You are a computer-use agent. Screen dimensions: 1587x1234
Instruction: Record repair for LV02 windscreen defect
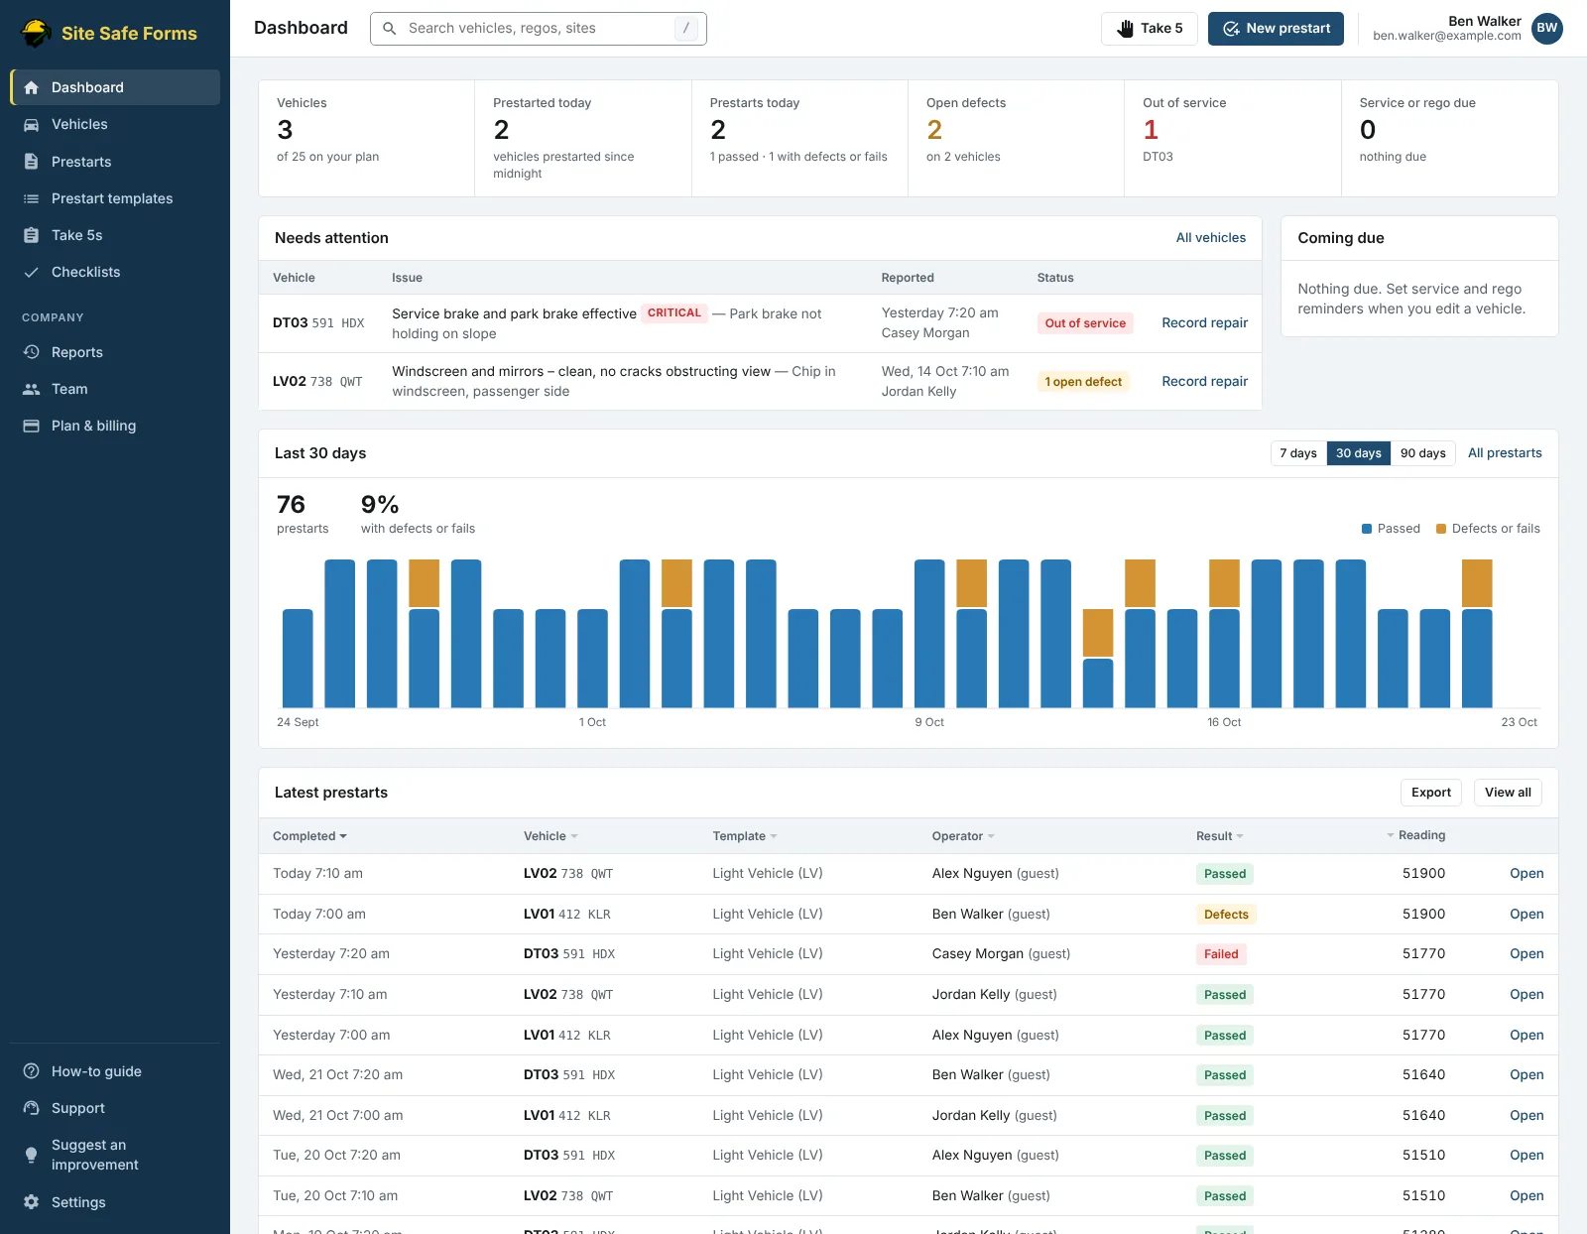(x=1204, y=382)
